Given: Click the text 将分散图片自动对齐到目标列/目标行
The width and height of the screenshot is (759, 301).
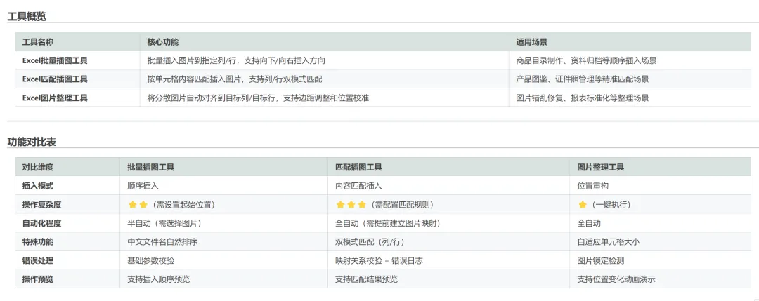Looking at the screenshot, I should 212,98.
